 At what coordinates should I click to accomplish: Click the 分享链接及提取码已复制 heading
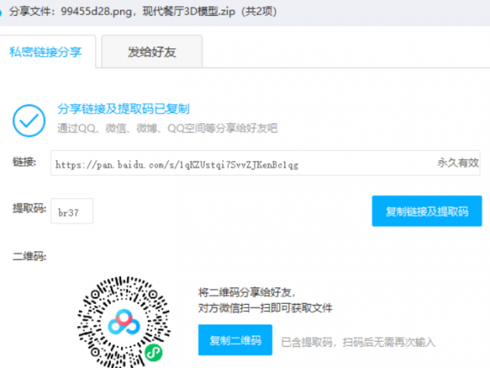[x=123, y=109]
